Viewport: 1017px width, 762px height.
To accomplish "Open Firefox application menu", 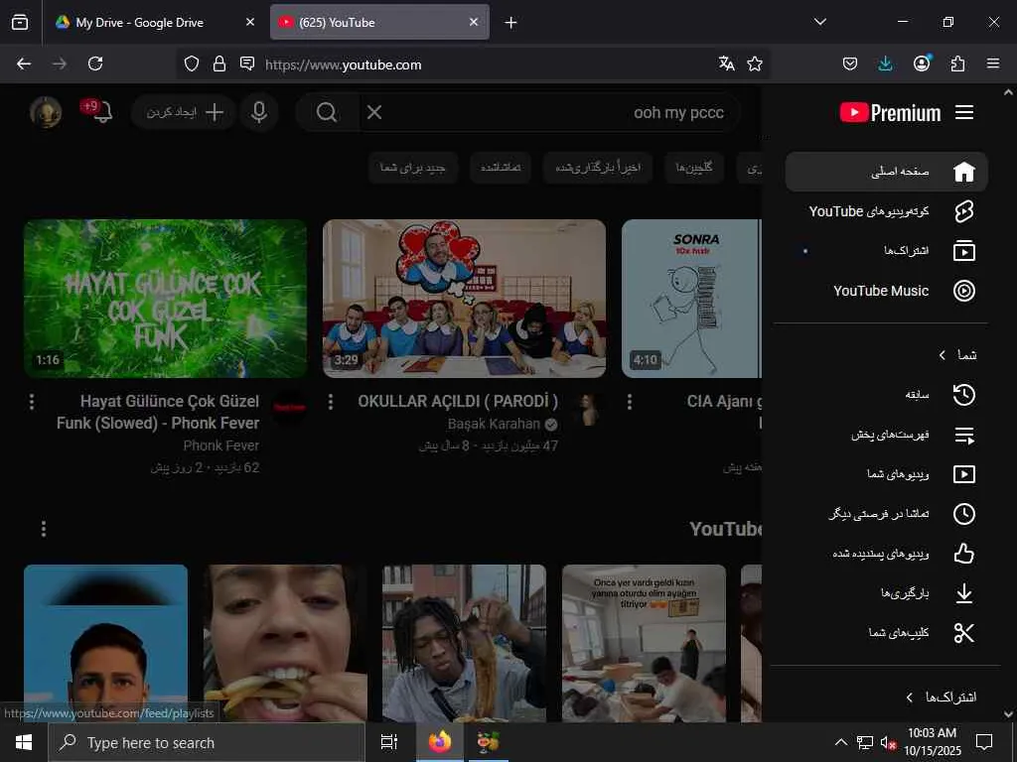I will (x=993, y=63).
